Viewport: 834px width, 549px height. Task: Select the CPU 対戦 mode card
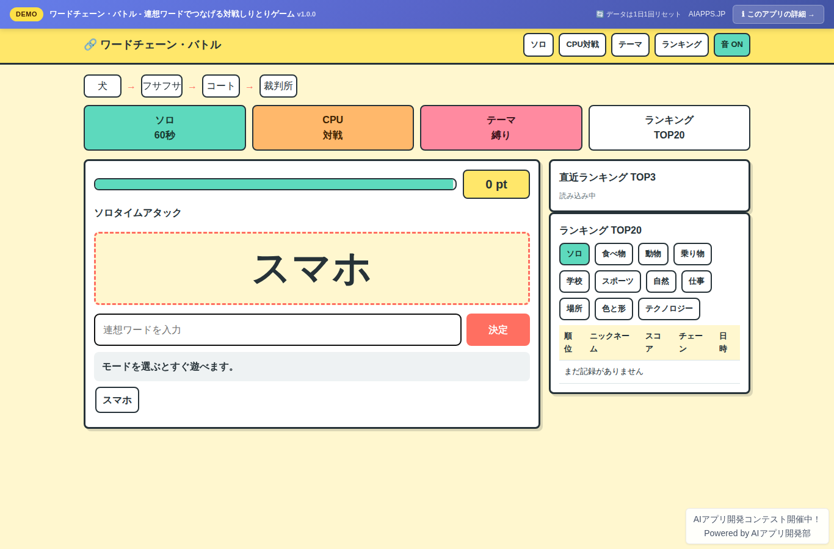coord(333,127)
